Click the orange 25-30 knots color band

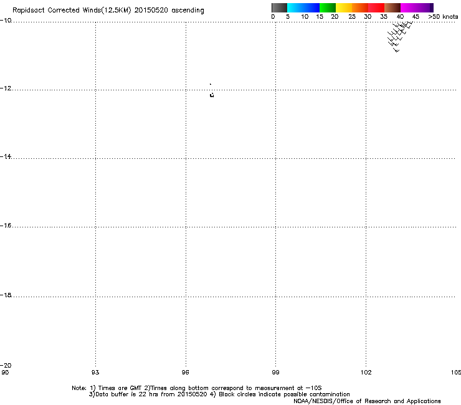[x=360, y=7]
